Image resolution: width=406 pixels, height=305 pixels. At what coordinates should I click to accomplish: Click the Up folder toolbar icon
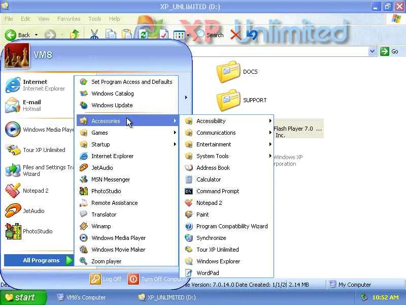coord(75,35)
